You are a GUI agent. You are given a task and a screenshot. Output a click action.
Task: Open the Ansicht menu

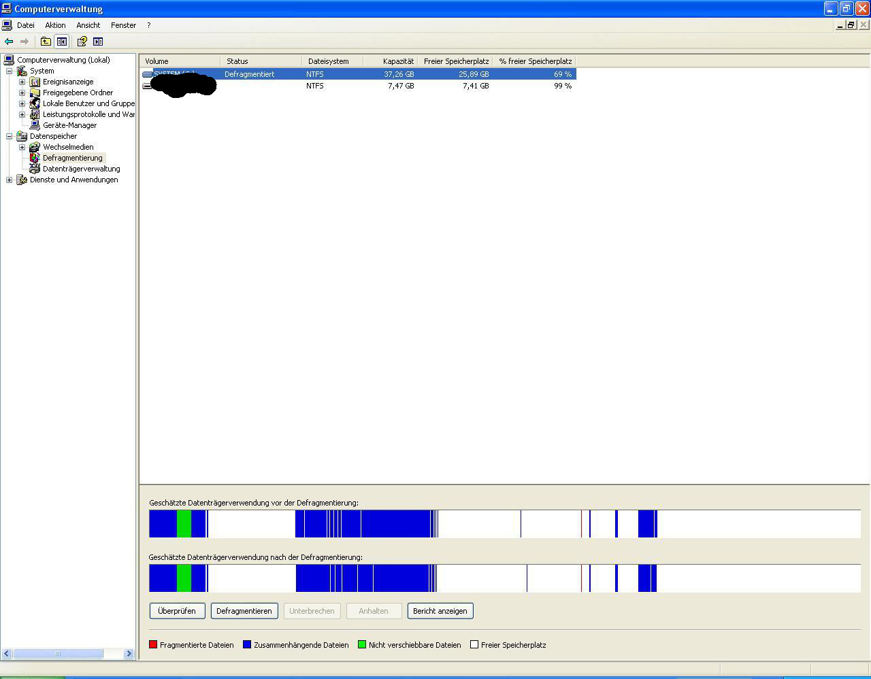(88, 25)
